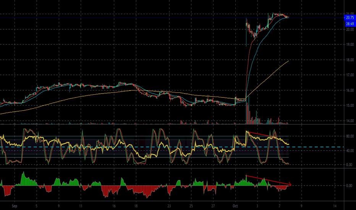
Task: Select the 14 date label on the time axis
Action: [335, 206]
